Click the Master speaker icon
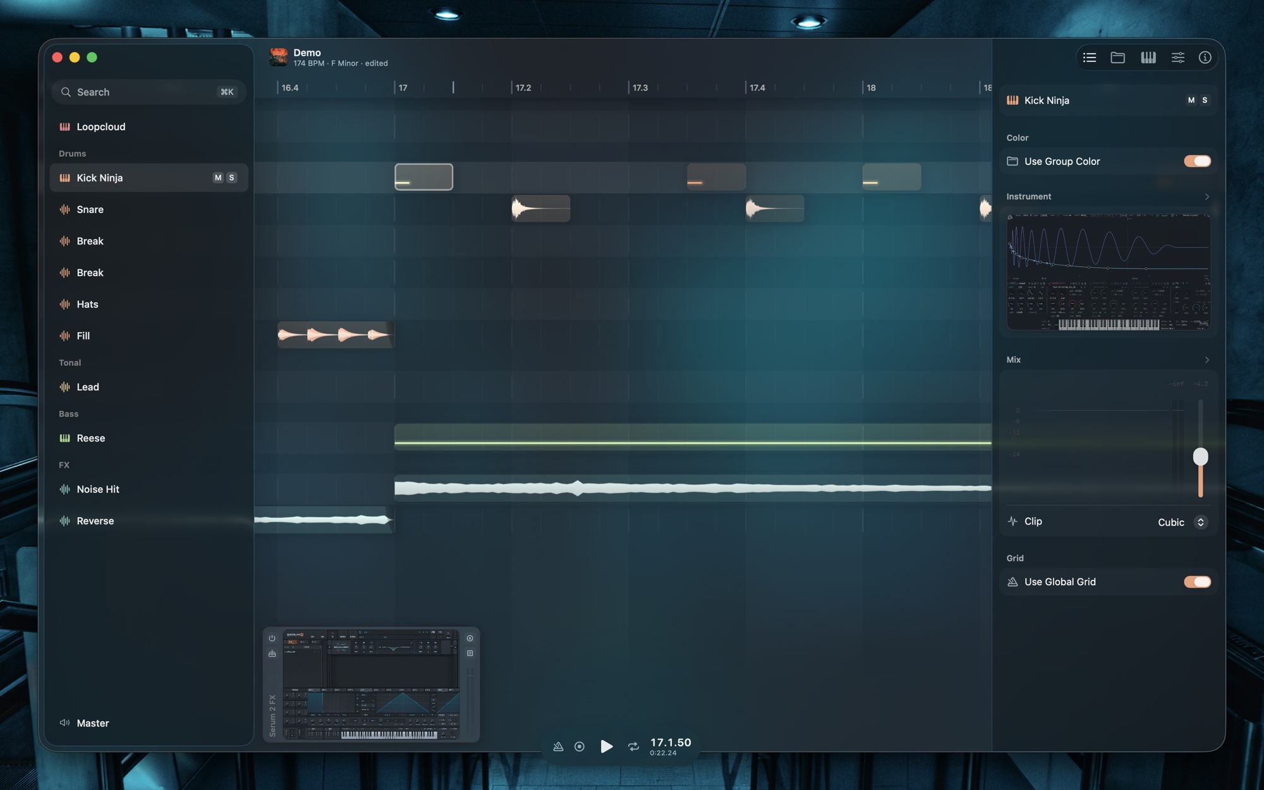Screen dimensions: 1264x790 64,722
